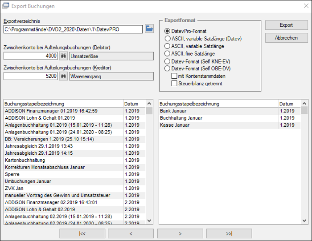Select Kasse Januar in right list

pyautogui.click(x=230, y=125)
